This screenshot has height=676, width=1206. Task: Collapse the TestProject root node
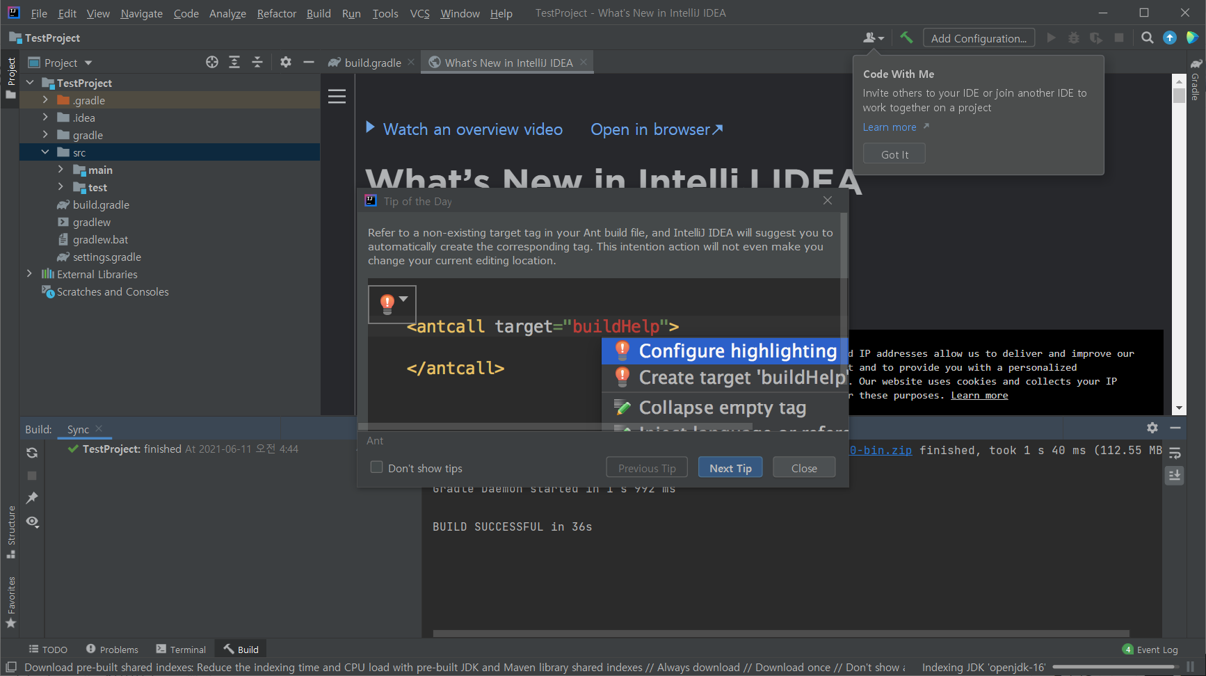(30, 83)
